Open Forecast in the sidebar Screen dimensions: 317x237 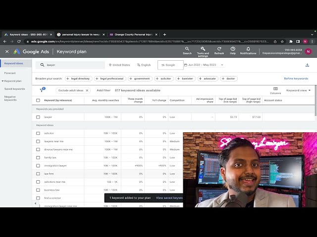coord(10,73)
